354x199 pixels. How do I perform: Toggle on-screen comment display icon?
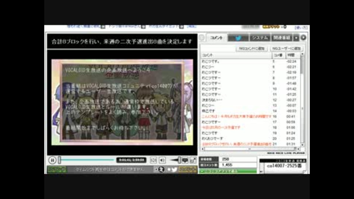click(185, 160)
